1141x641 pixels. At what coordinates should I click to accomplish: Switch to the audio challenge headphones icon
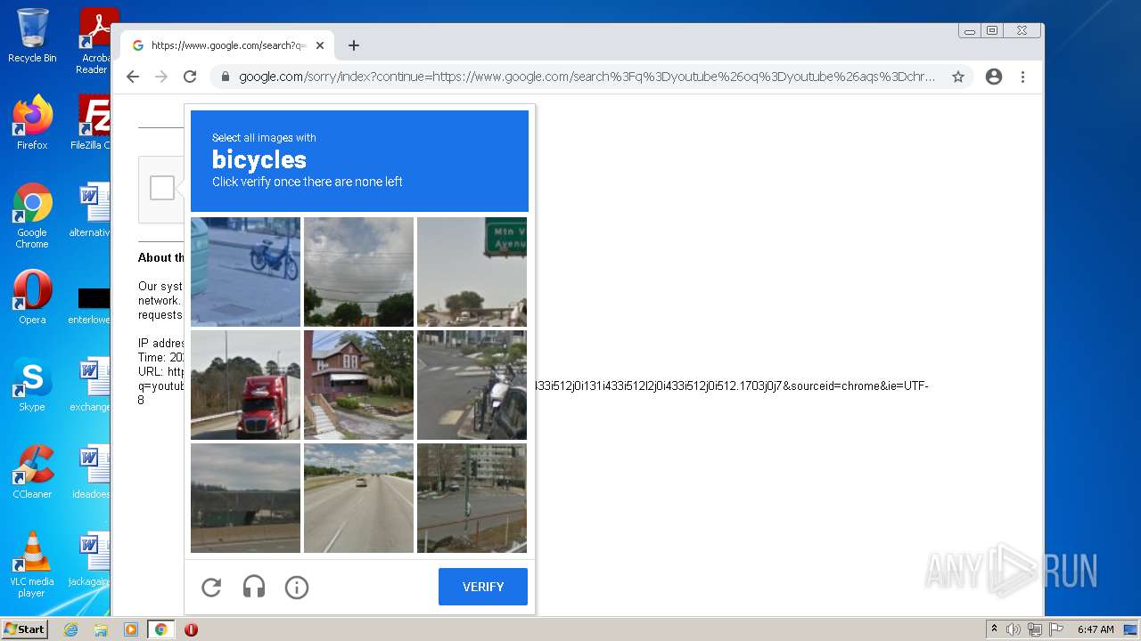pyautogui.click(x=254, y=588)
